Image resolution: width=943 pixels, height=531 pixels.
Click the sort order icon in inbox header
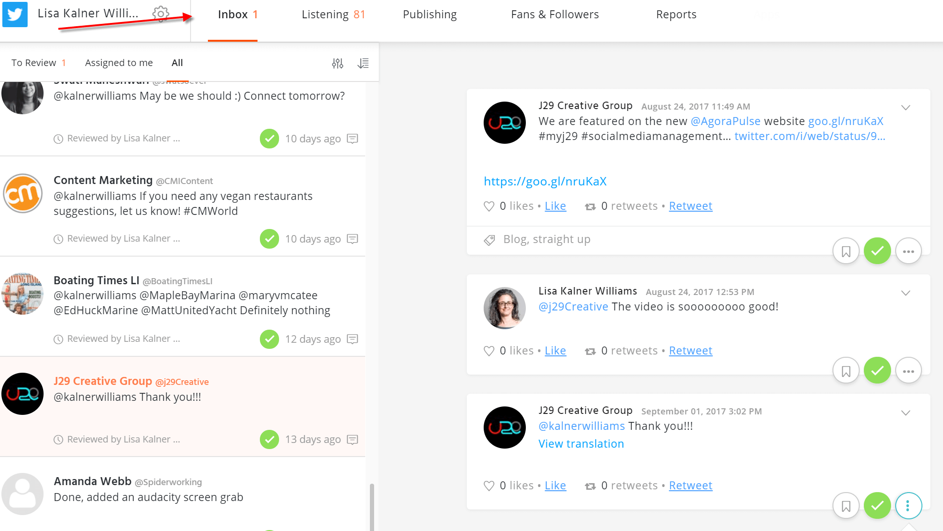pos(363,63)
